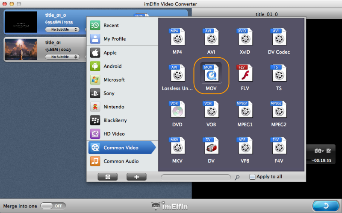The width and height of the screenshot is (342, 213).
Task: Open the My Profile category
Action: [x=122, y=39]
